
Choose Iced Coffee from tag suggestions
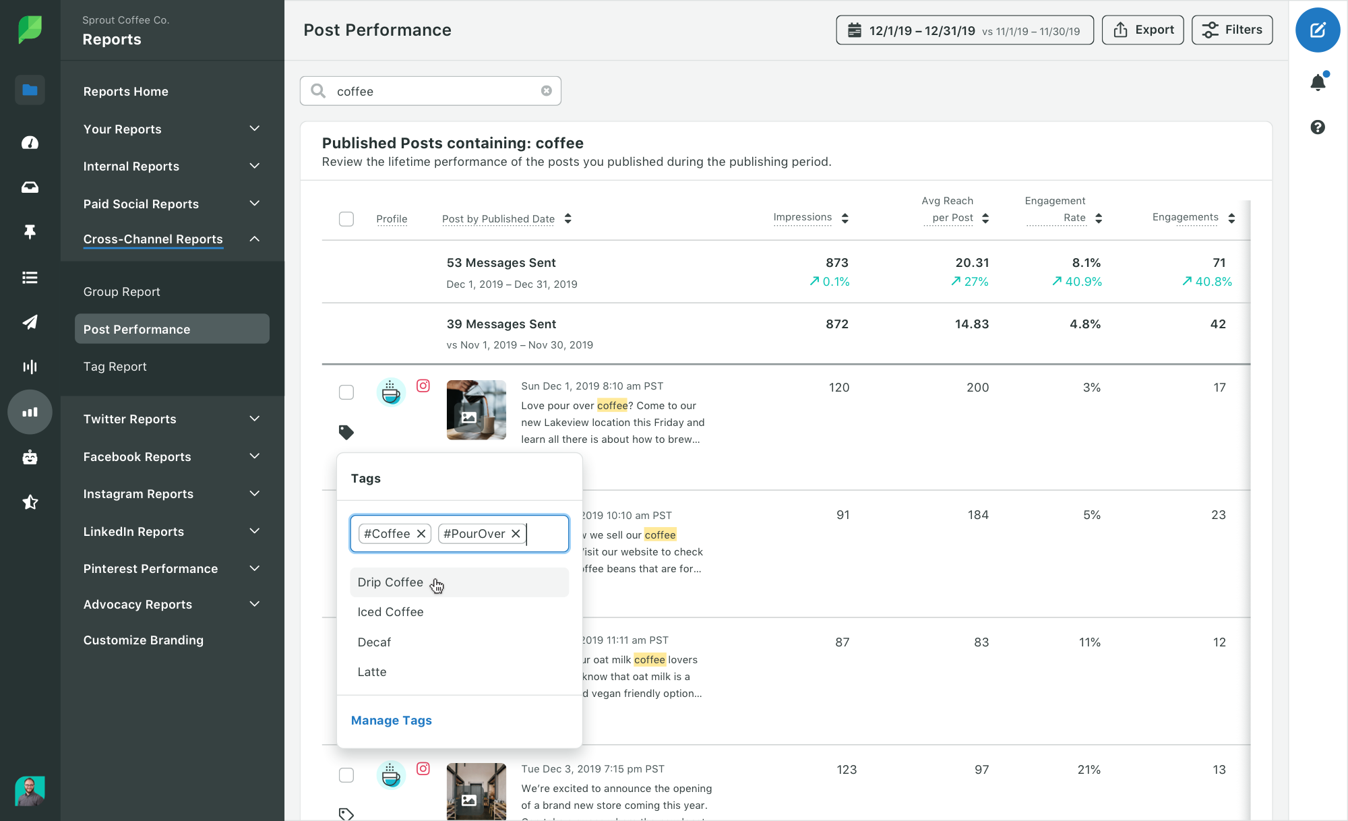tap(390, 612)
